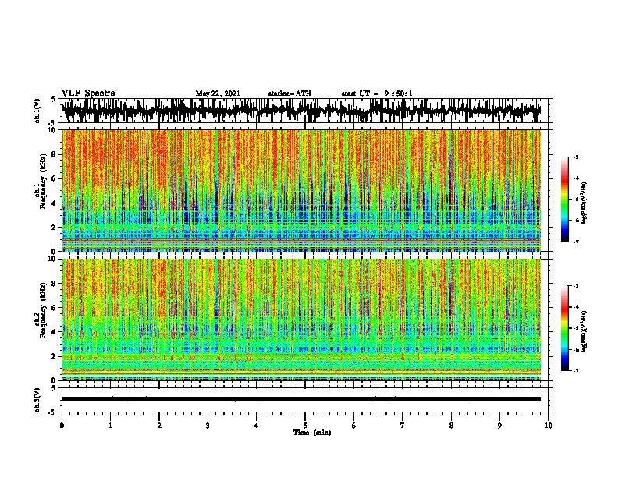
Task: Click tick label "5" on the time axis
Action: (x=305, y=426)
